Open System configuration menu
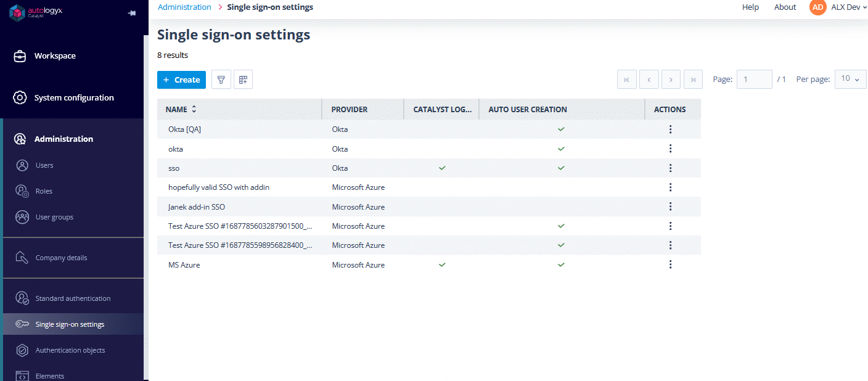868x381 pixels. pos(73,97)
